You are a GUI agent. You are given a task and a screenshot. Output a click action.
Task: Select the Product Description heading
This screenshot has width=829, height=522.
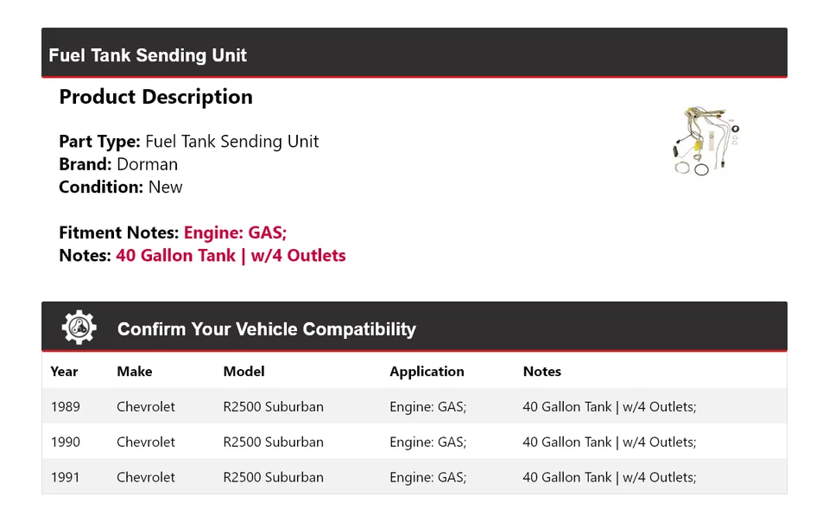coord(155,97)
